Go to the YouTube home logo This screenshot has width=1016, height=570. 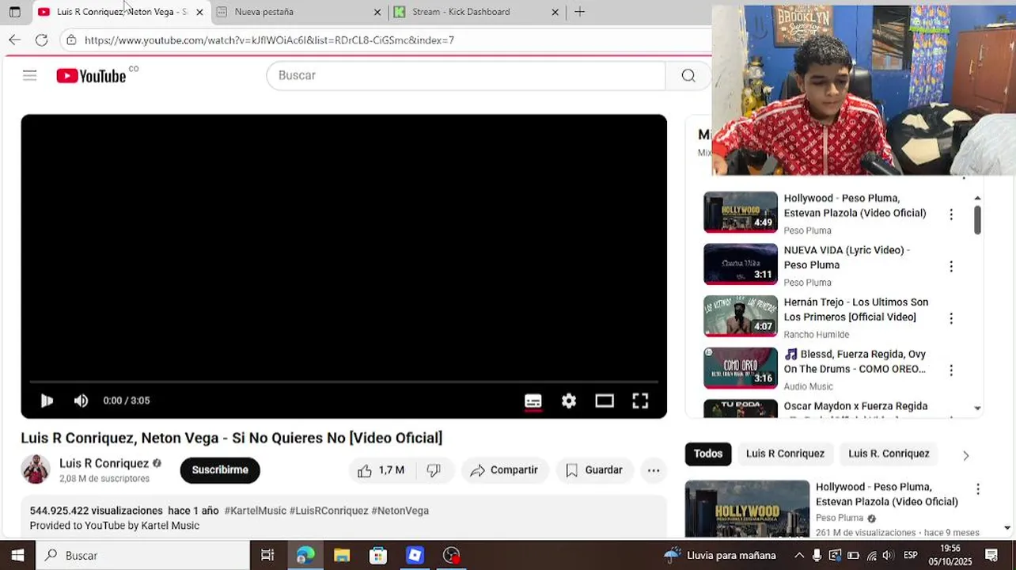click(x=91, y=75)
